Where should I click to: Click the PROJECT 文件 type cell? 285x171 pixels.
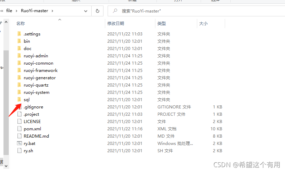coord(171,114)
